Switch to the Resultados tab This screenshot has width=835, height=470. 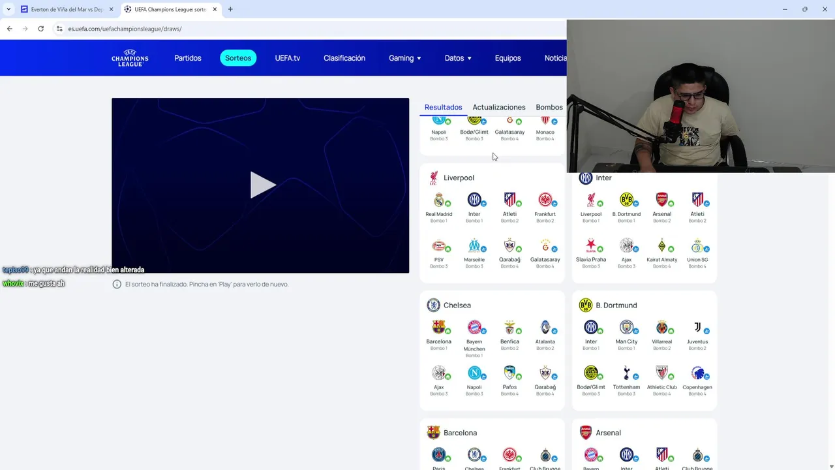click(443, 107)
